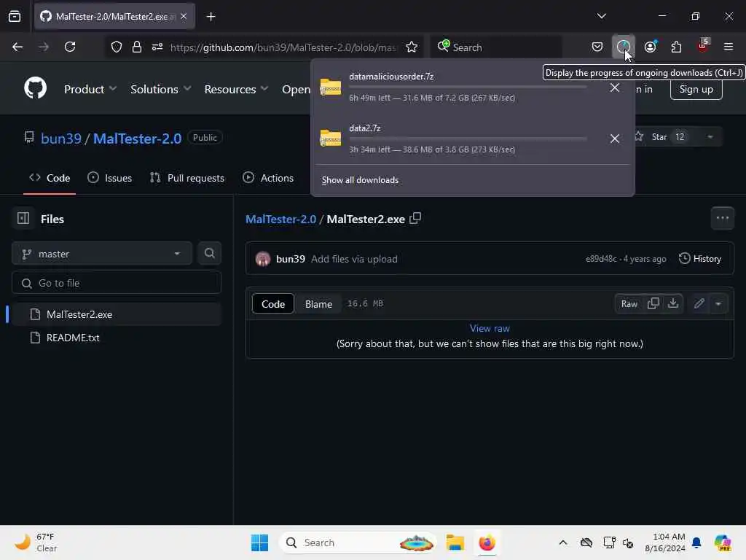Click the Raw button
Image resolution: width=746 pixels, height=560 pixels.
[629, 304]
